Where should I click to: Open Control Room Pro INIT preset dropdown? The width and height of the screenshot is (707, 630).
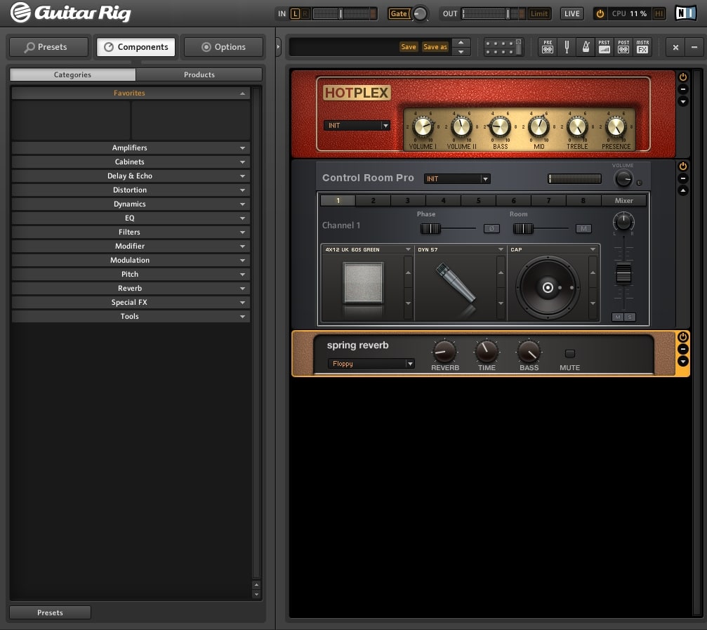[457, 178]
